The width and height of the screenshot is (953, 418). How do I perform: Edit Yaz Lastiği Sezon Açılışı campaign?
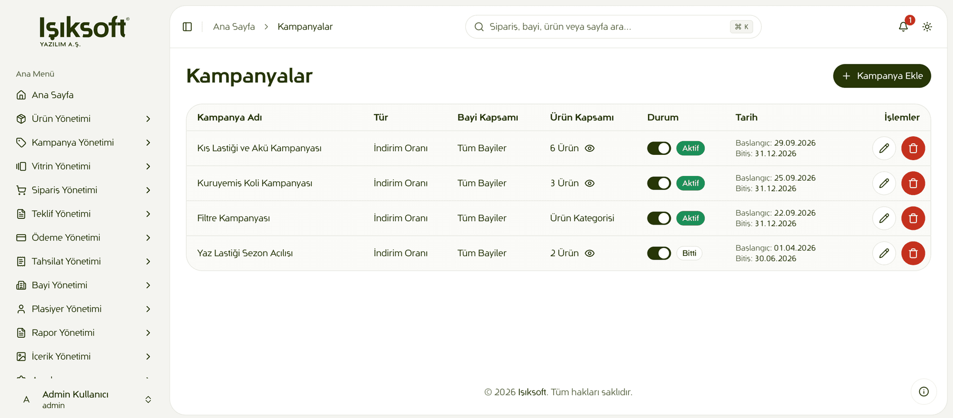point(884,253)
